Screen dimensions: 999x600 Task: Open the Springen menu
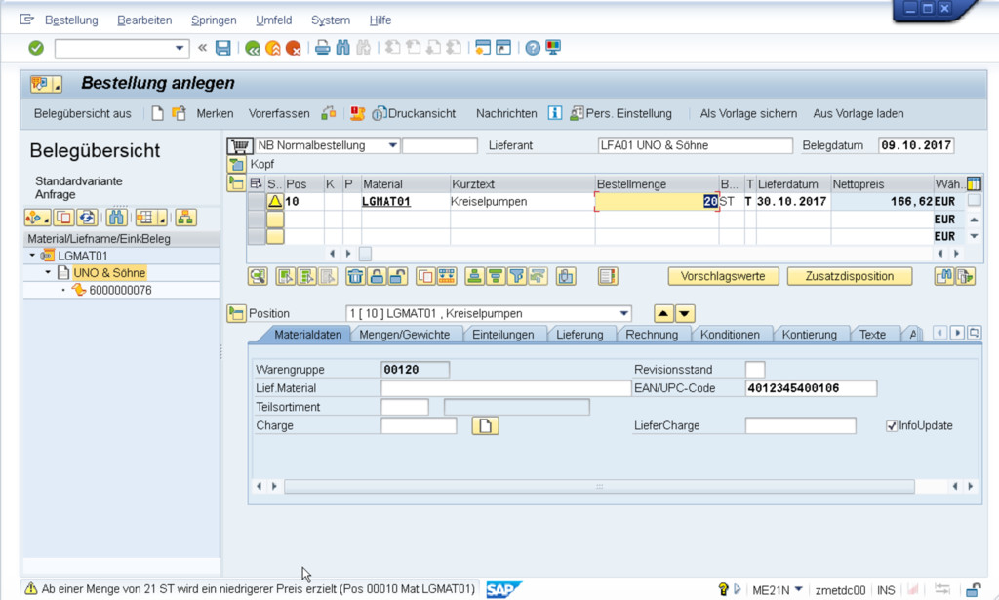pyautogui.click(x=213, y=20)
